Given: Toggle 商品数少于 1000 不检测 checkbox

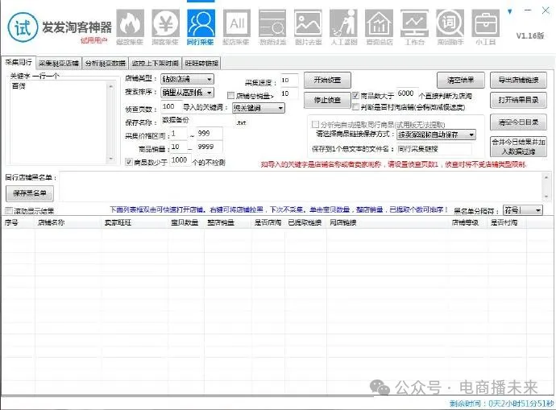Looking at the screenshot, I should point(129,161).
